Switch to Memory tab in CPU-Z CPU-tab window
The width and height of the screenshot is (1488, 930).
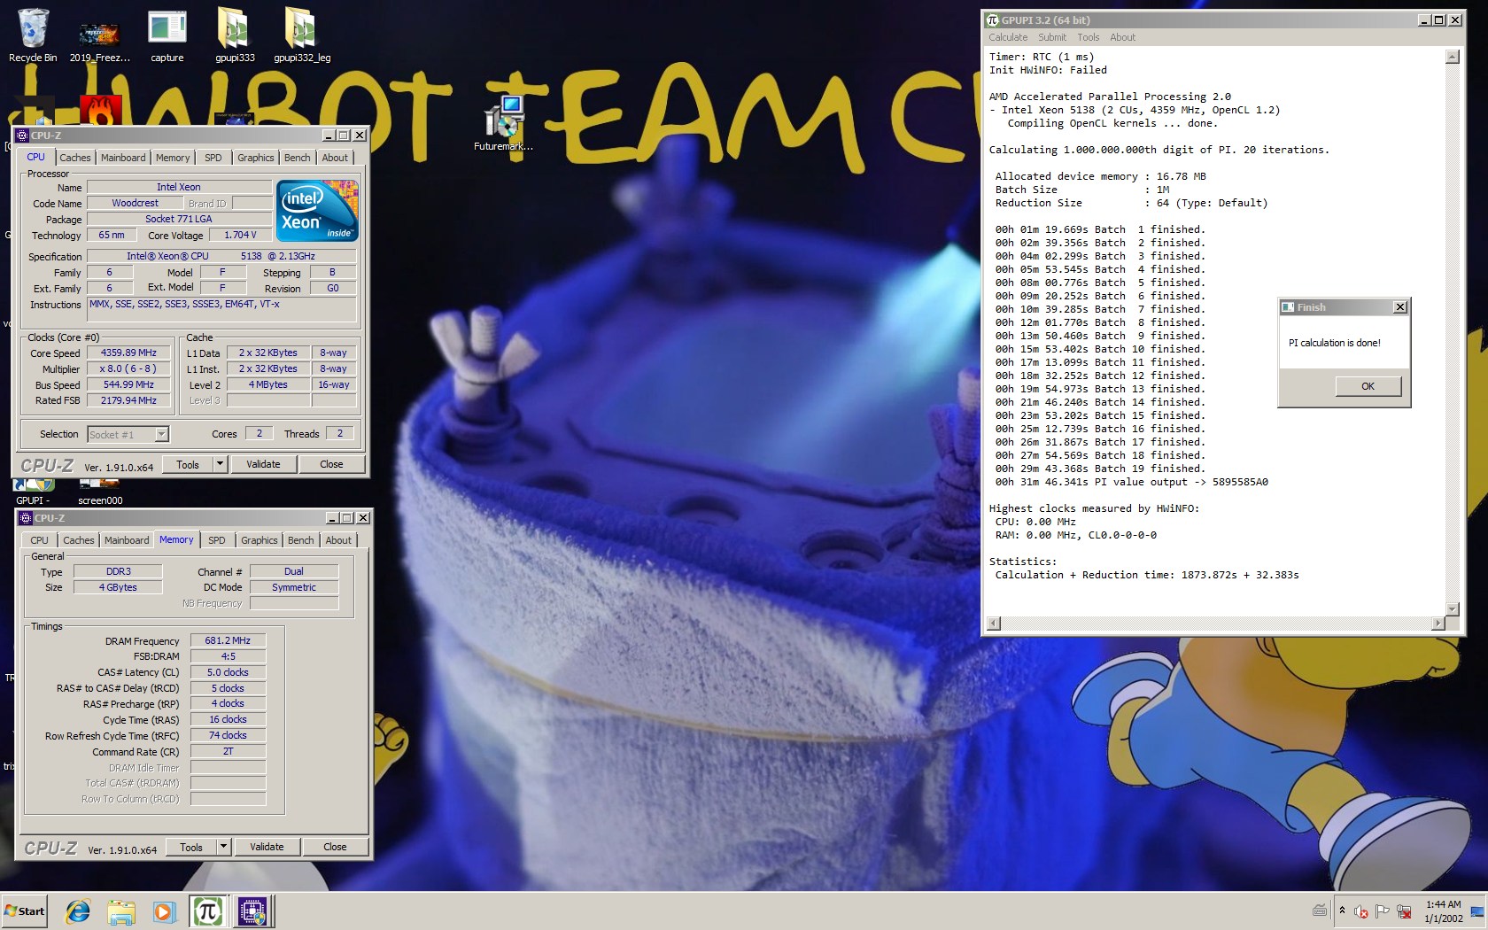[173, 158]
